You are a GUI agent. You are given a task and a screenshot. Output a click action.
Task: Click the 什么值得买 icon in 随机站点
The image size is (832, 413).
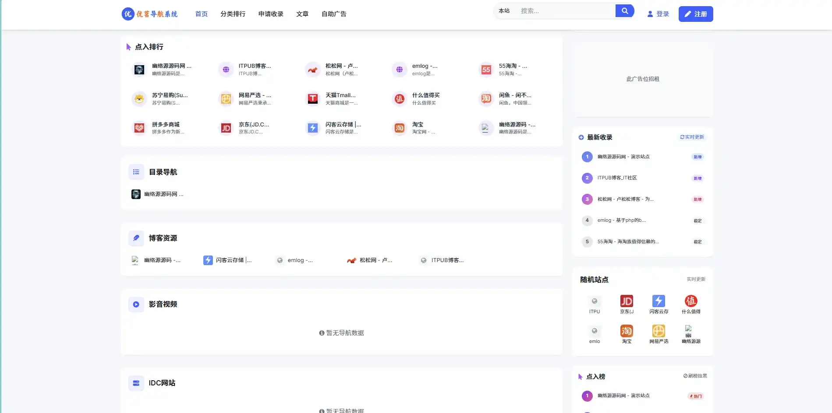point(691,301)
